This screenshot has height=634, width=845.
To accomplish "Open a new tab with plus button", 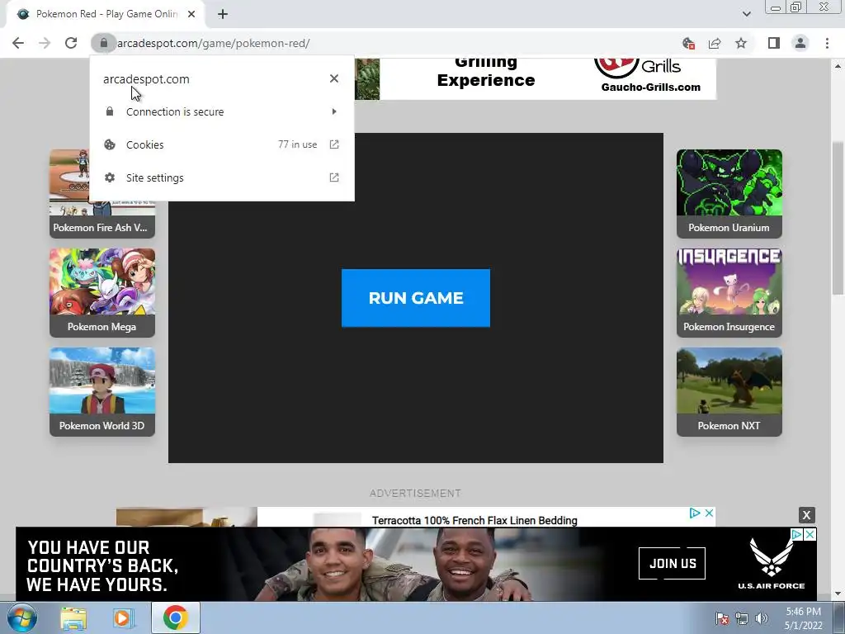I will [223, 14].
